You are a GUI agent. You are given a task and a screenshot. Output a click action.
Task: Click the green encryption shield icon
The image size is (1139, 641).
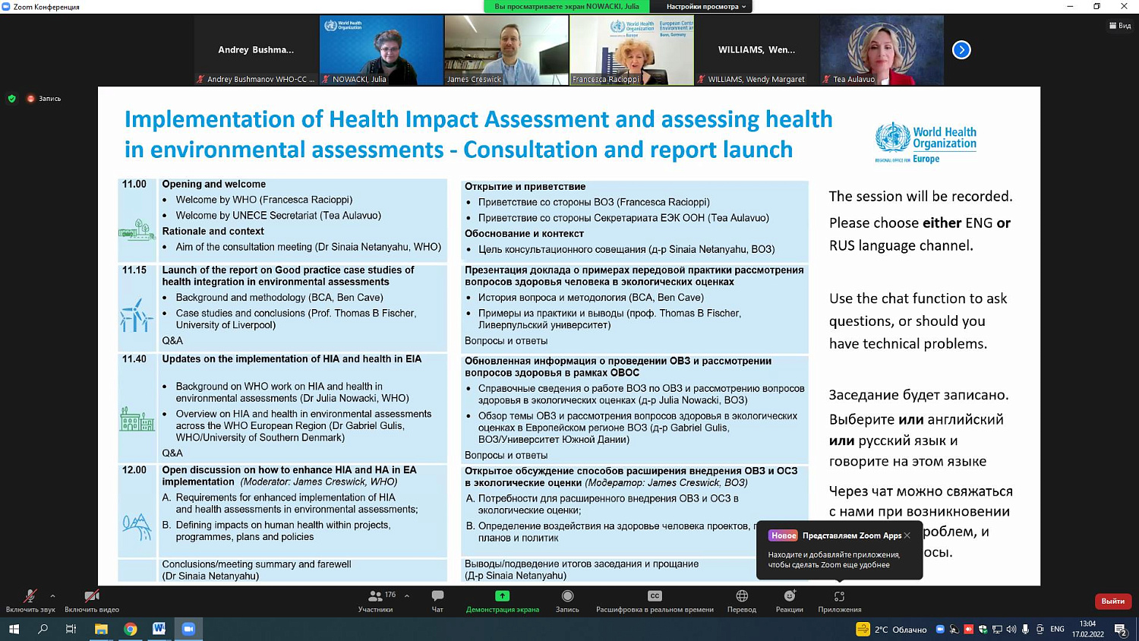click(11, 99)
